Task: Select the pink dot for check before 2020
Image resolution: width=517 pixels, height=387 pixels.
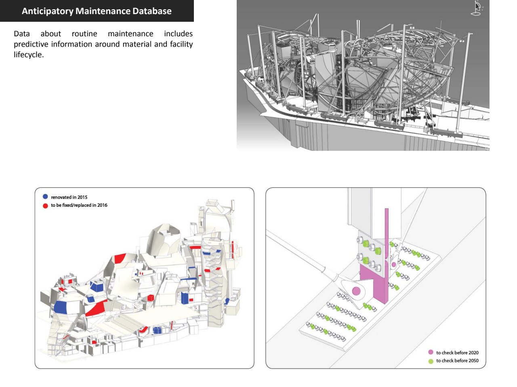Action: click(431, 352)
